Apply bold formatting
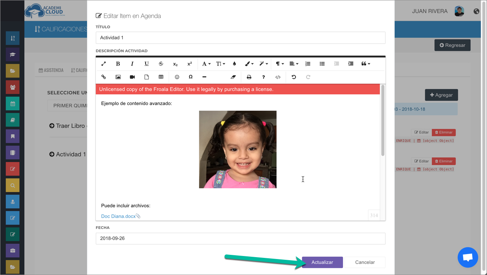The height and width of the screenshot is (275, 487). point(118,64)
